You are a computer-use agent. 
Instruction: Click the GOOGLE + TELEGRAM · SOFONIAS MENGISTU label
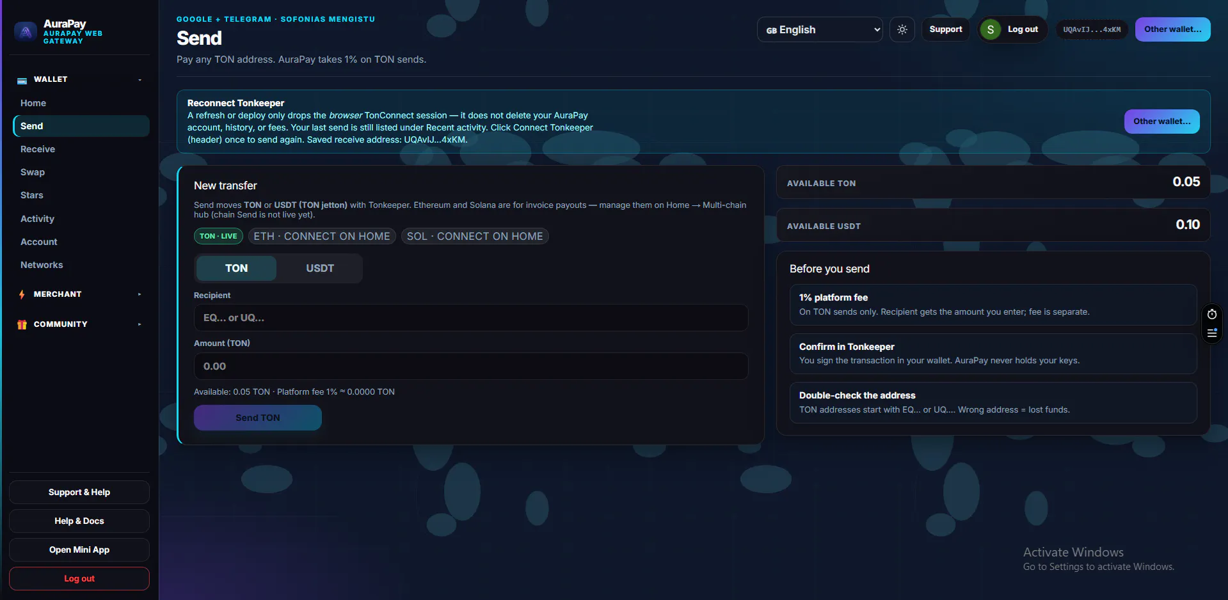(276, 19)
